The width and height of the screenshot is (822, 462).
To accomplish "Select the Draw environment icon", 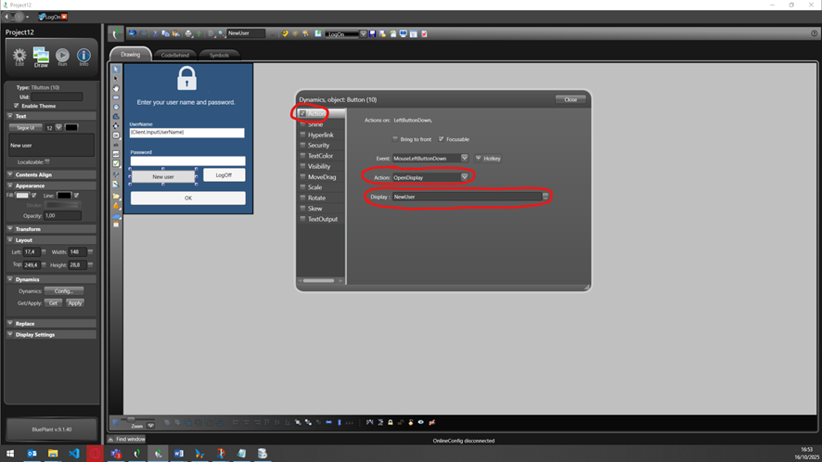I will click(x=41, y=58).
